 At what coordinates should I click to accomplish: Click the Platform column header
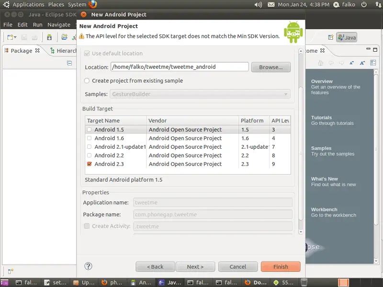[254, 121]
